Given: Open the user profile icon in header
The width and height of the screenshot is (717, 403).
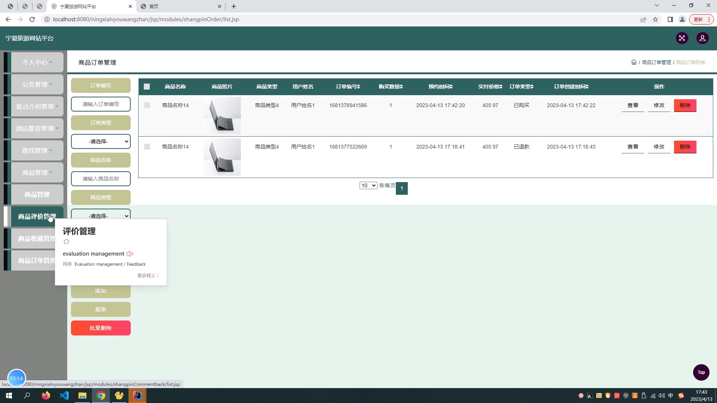Looking at the screenshot, I should (x=702, y=38).
